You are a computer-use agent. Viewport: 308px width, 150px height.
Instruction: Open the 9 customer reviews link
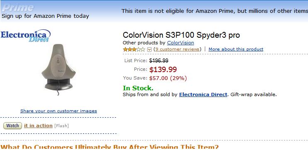pos(177,49)
